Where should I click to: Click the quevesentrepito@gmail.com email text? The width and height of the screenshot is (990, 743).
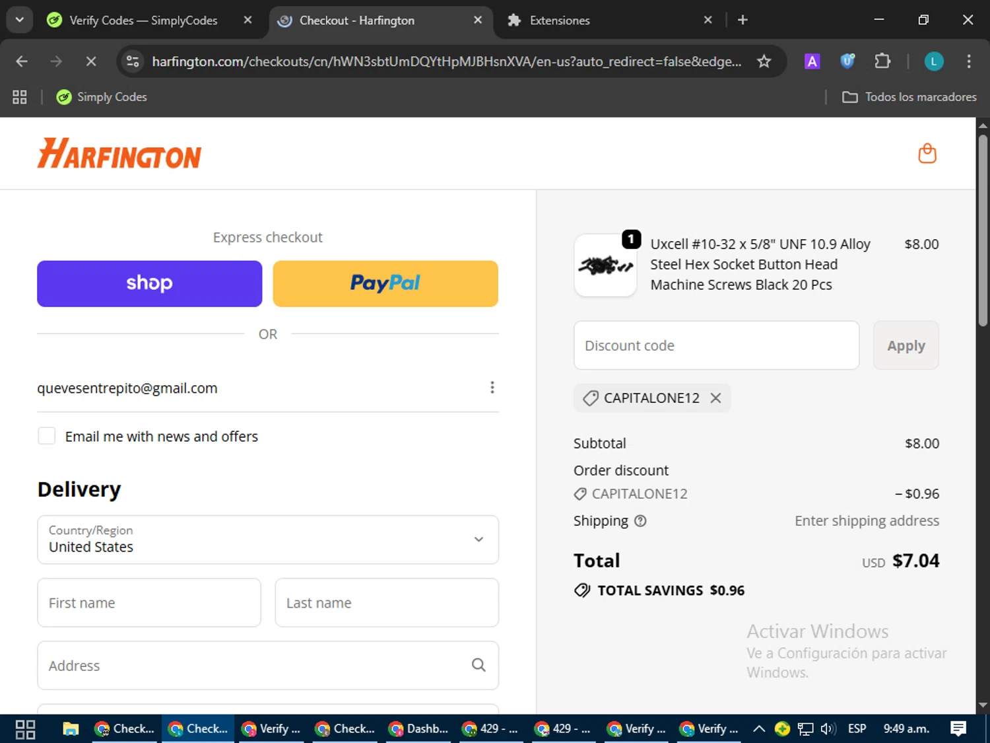(127, 388)
